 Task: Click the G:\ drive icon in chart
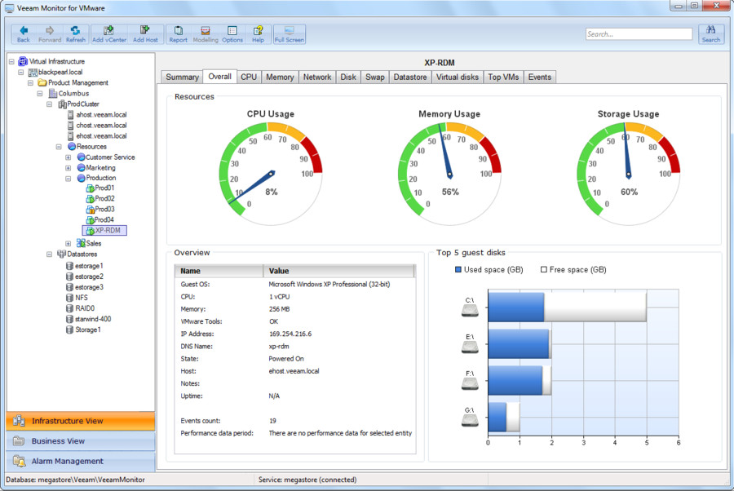pos(470,420)
